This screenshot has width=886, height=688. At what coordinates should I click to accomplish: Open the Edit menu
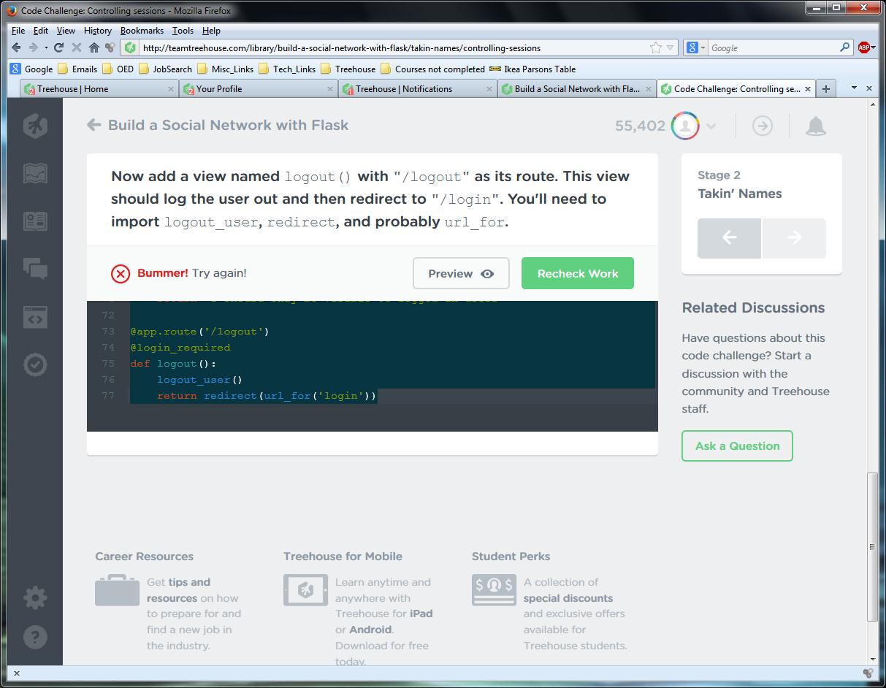[41, 31]
